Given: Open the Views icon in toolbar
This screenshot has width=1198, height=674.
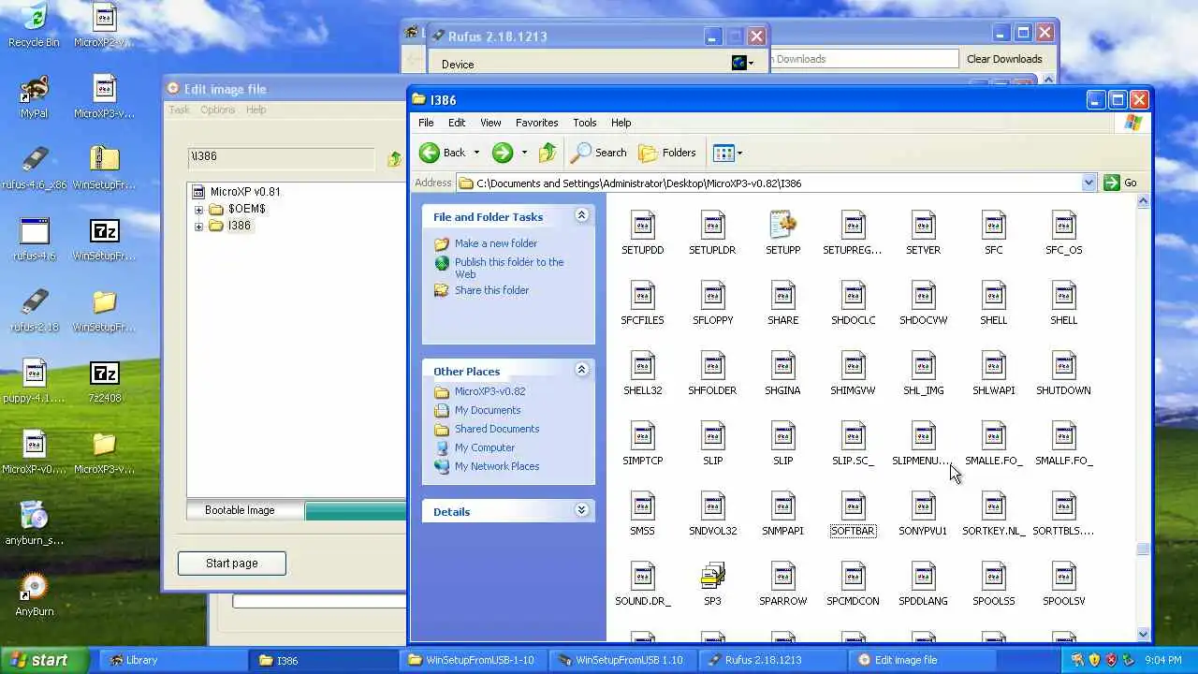Looking at the screenshot, I should pos(723,153).
